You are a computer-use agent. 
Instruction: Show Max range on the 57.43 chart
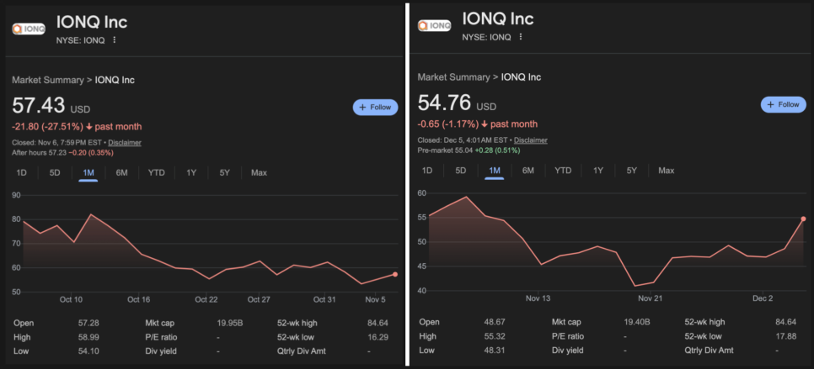coord(259,172)
